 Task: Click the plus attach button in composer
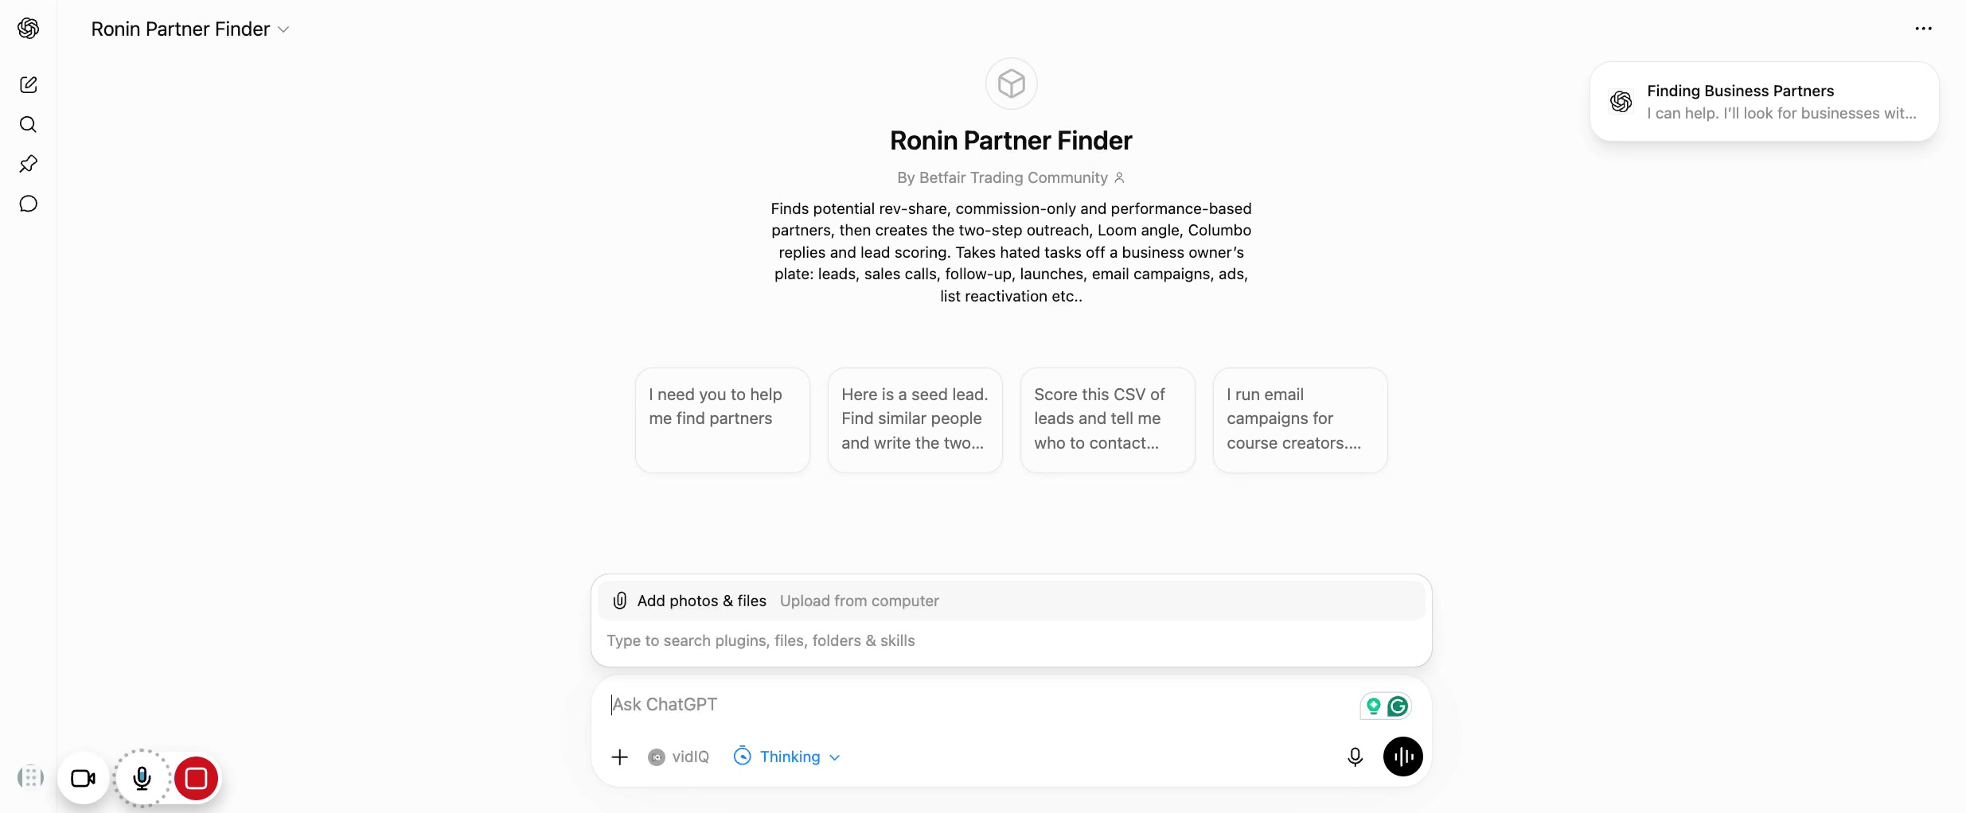pyautogui.click(x=619, y=757)
